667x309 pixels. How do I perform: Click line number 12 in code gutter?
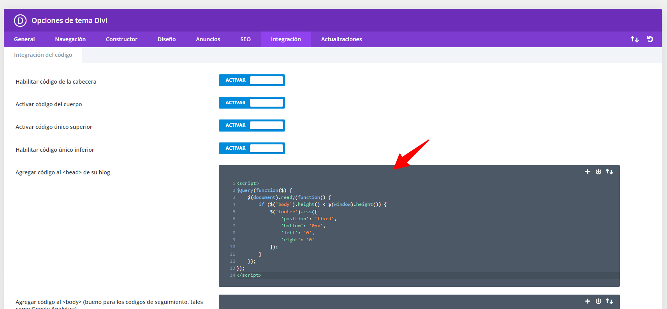232,261
